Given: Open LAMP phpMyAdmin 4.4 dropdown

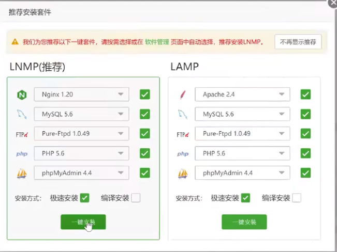Looking at the screenshot, I should 242,172.
